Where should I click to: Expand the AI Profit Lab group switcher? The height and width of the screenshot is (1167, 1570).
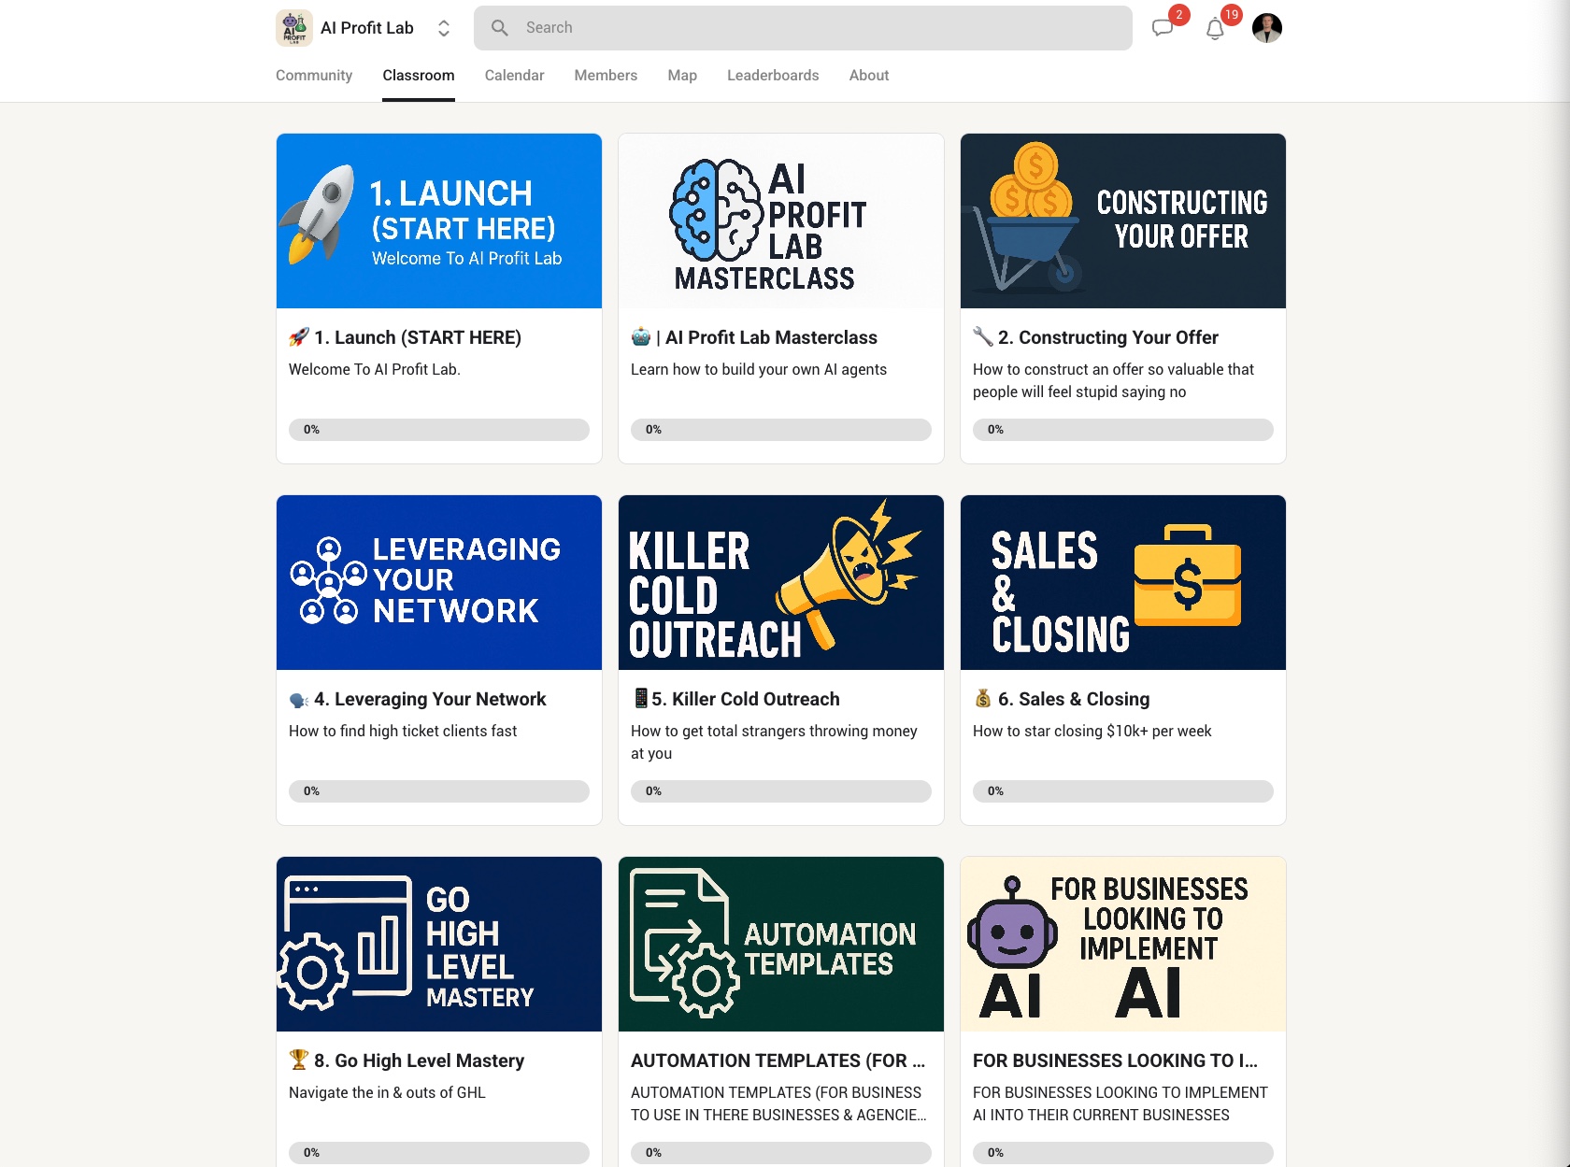pyautogui.click(x=444, y=28)
